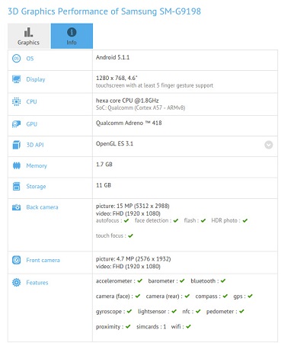Click the info circle icon on Info tab
Viewport: 281px width, 343px height.
coord(72,32)
